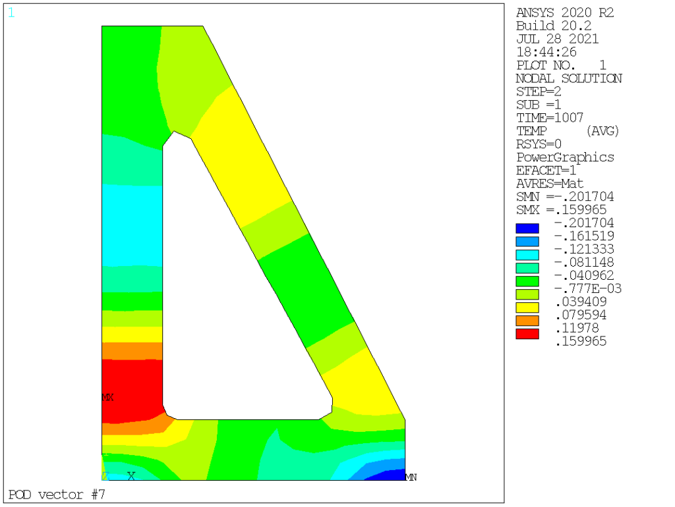
Task: Select the yellow legend swatch
Action: [527, 307]
